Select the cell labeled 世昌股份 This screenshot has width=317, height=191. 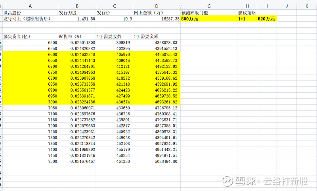(x=31, y=13)
